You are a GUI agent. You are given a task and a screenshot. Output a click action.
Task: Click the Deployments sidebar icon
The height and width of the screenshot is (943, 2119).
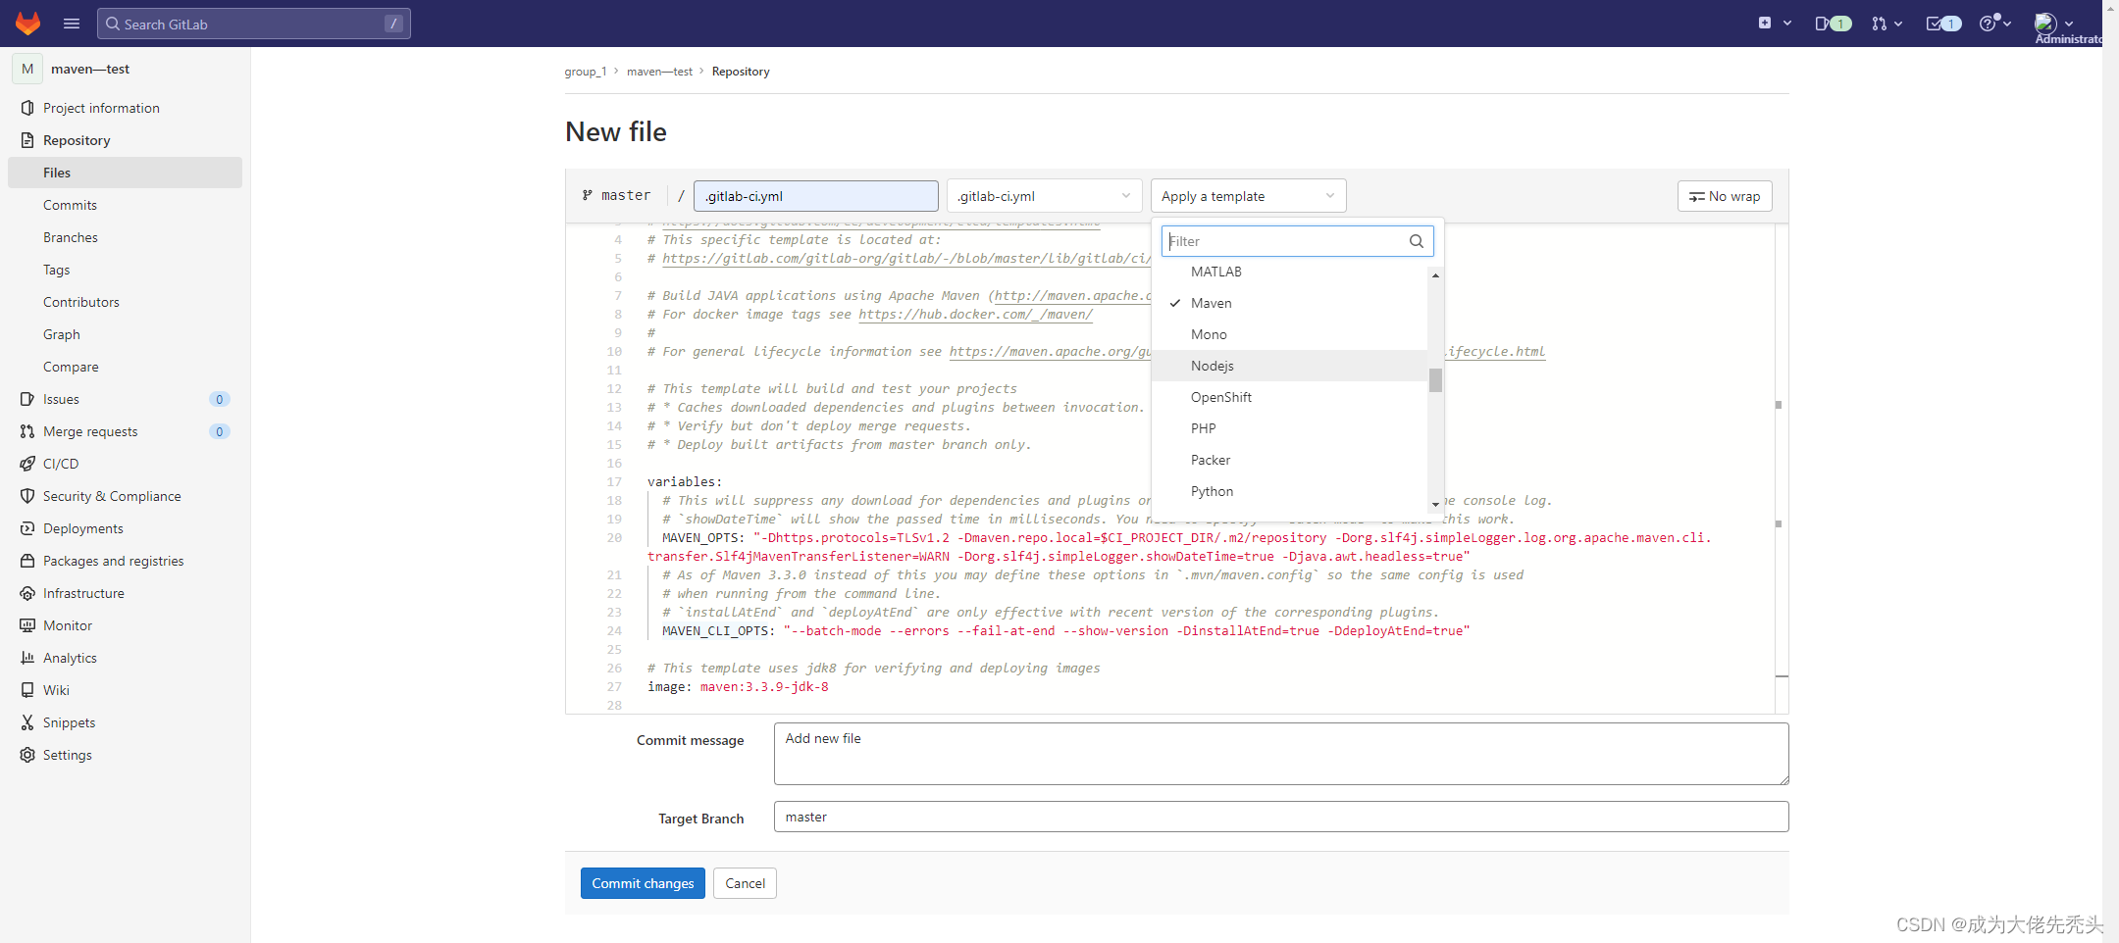(x=27, y=528)
